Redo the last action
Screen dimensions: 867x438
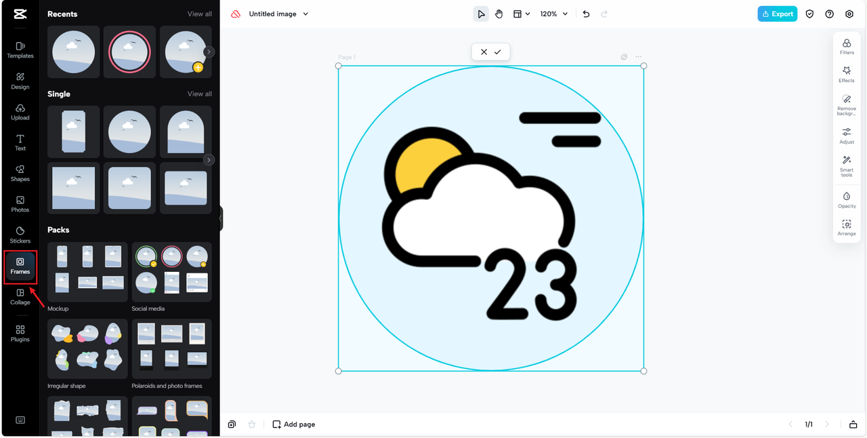pyautogui.click(x=604, y=14)
